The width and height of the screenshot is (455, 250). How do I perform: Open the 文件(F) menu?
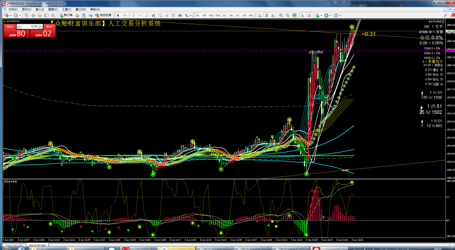(x=13, y=9)
